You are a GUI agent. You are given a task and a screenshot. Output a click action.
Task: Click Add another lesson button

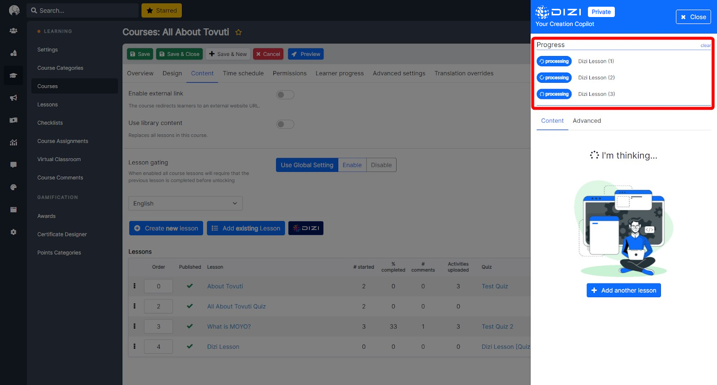(x=623, y=291)
